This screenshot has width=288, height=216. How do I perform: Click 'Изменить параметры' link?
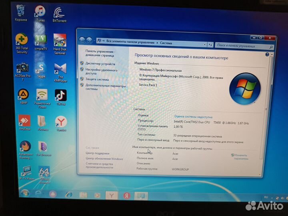pos(241,157)
